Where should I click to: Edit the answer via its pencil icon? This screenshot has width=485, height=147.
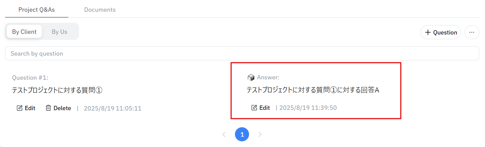pos(254,108)
